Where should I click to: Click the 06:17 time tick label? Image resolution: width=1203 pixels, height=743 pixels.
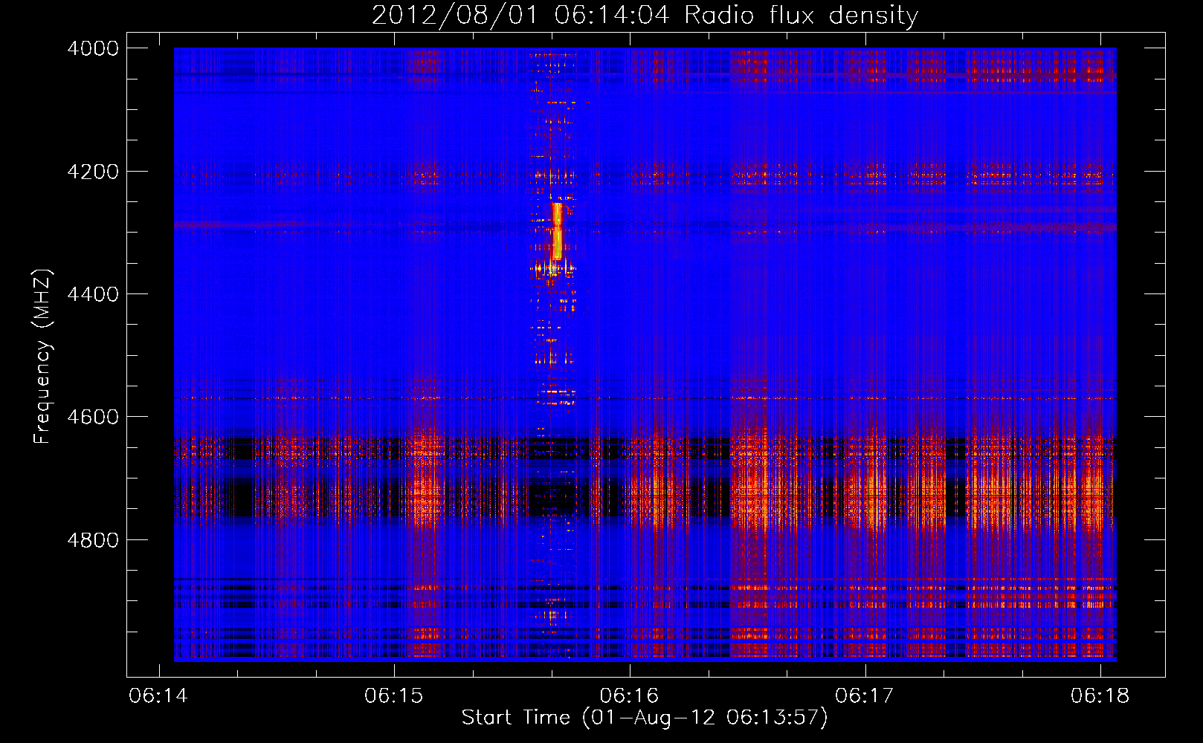[x=865, y=696]
